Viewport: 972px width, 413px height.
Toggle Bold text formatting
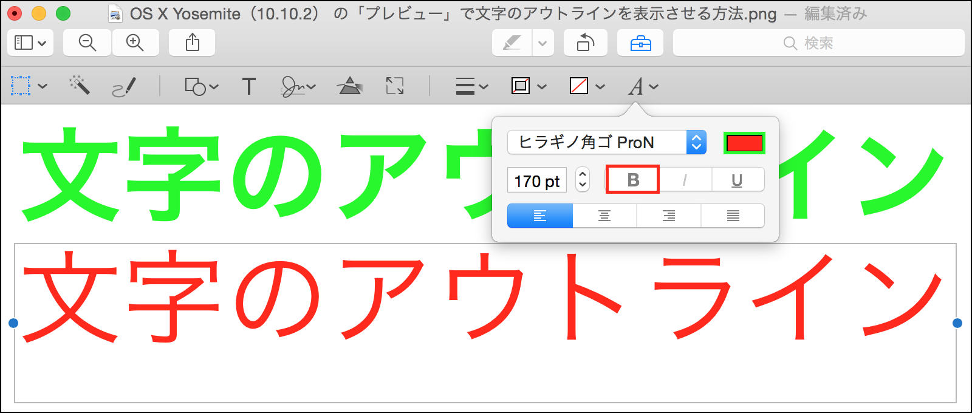(632, 180)
